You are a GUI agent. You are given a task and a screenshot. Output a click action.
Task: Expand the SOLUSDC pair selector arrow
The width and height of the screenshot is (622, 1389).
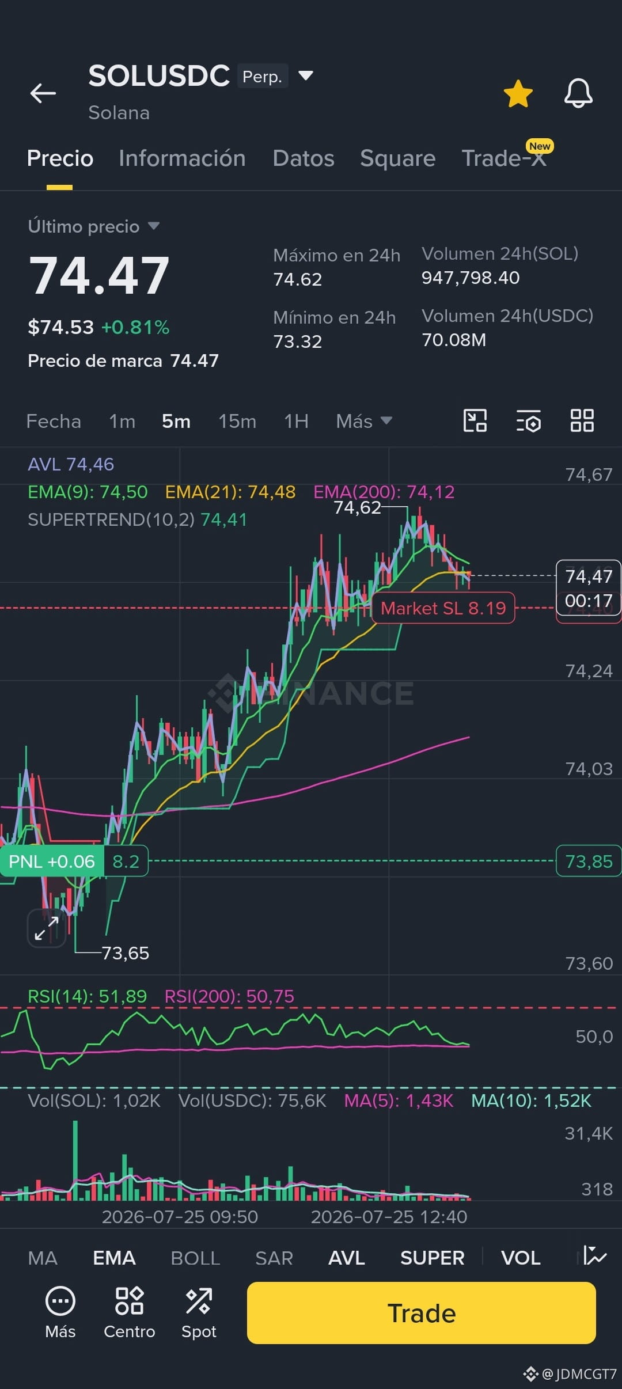tap(306, 75)
